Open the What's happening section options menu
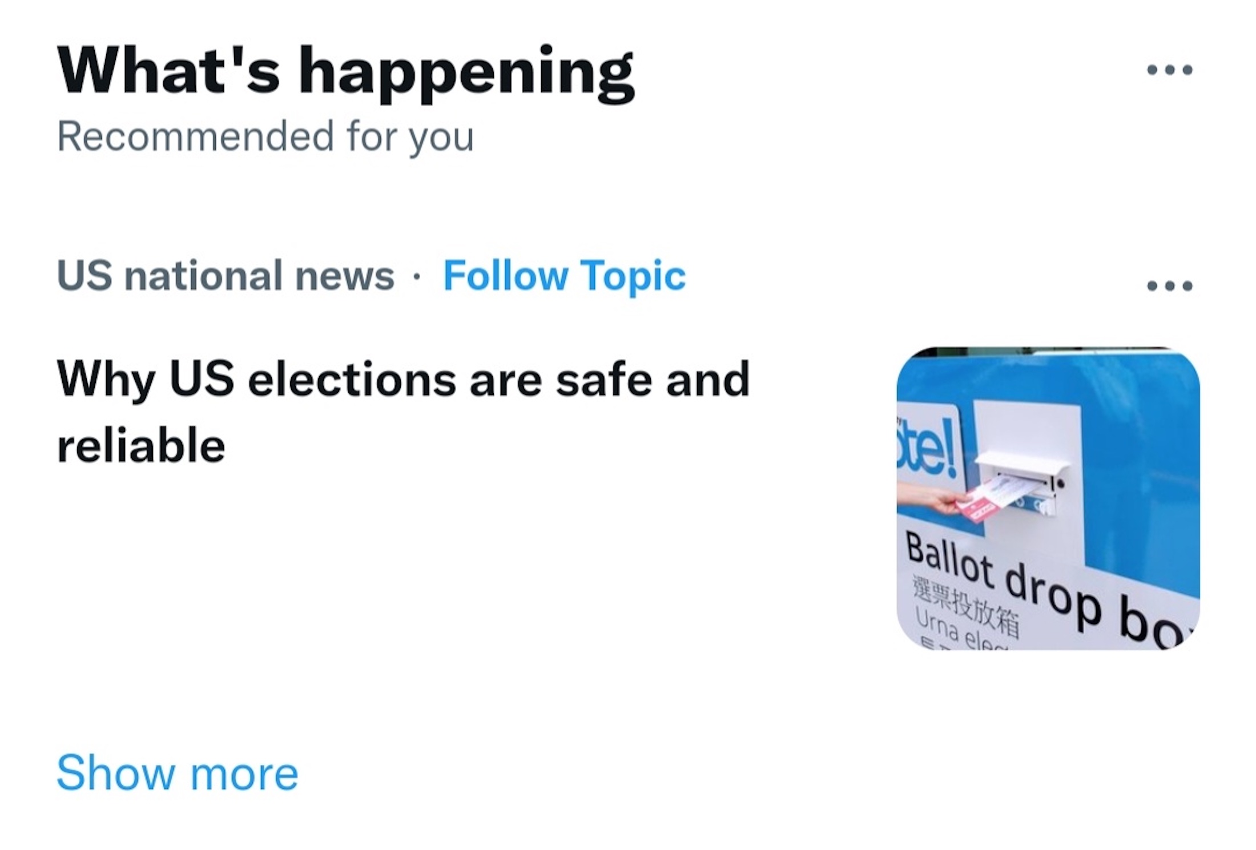This screenshot has width=1256, height=850. click(x=1169, y=70)
